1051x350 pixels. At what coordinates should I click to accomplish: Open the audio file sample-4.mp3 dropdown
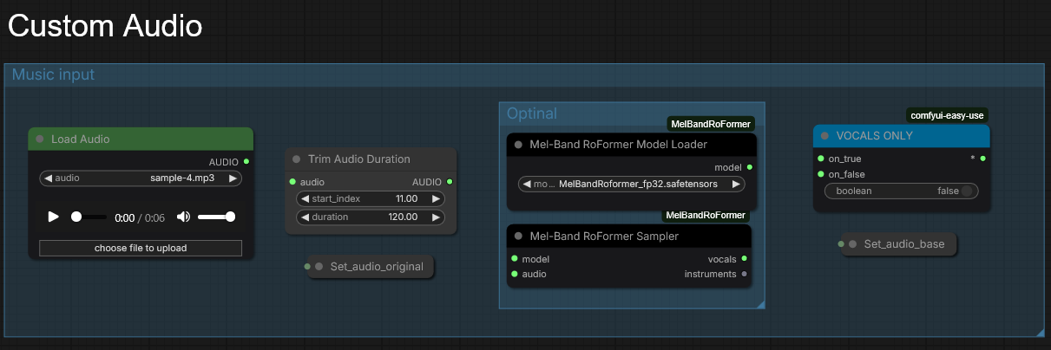[141, 178]
